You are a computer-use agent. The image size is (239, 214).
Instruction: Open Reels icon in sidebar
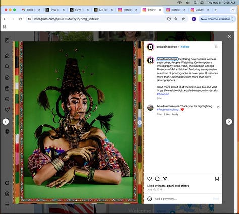coord(7,88)
